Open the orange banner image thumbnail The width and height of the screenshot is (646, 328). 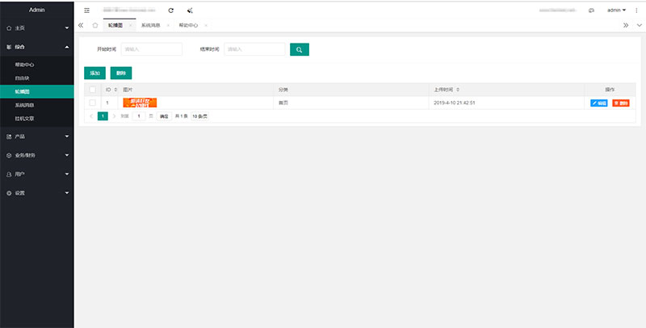pos(140,103)
